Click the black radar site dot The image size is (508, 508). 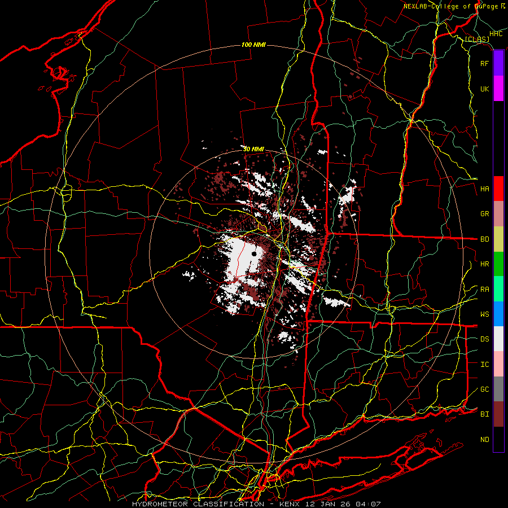(x=254, y=254)
